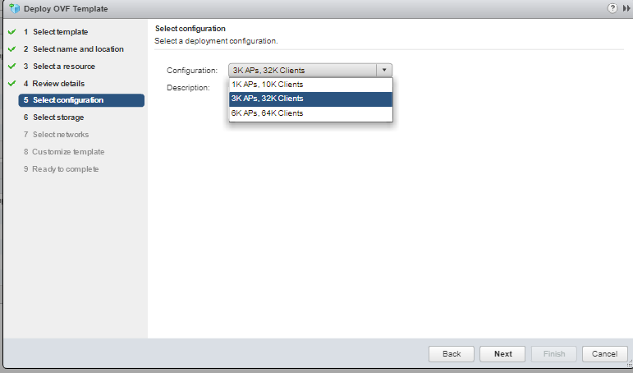The height and width of the screenshot is (373, 633).
Task: Click the expand double-arrow icon in title bar
Action: click(626, 8)
